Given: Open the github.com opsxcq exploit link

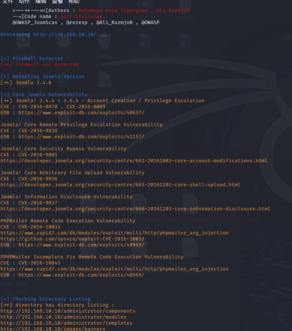Looking at the screenshot, I should tap(72, 239).
